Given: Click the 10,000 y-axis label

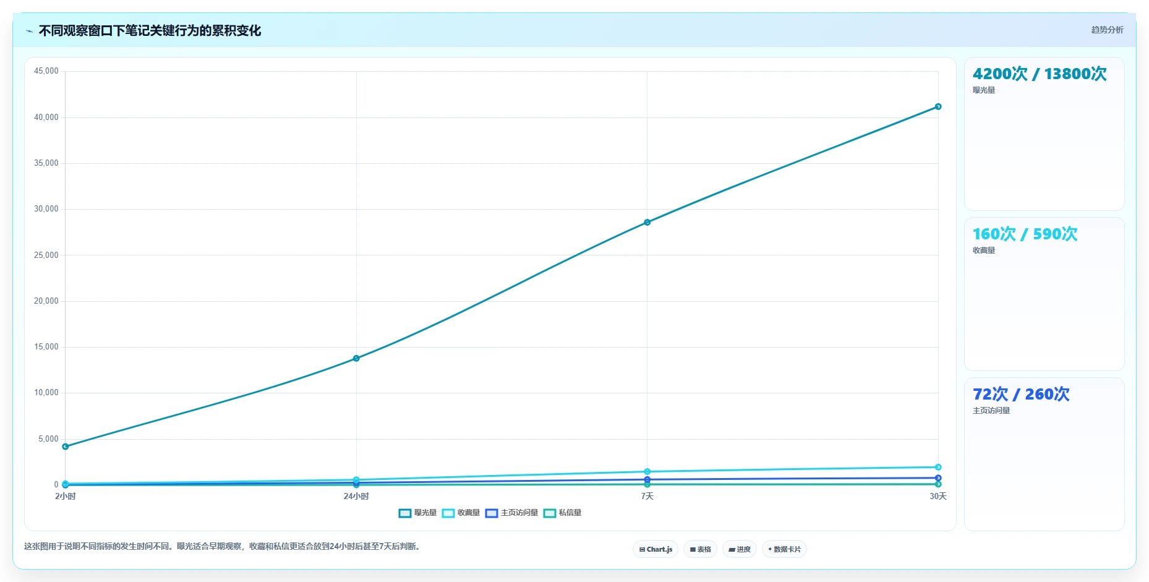Looking at the screenshot, I should 46,393.
